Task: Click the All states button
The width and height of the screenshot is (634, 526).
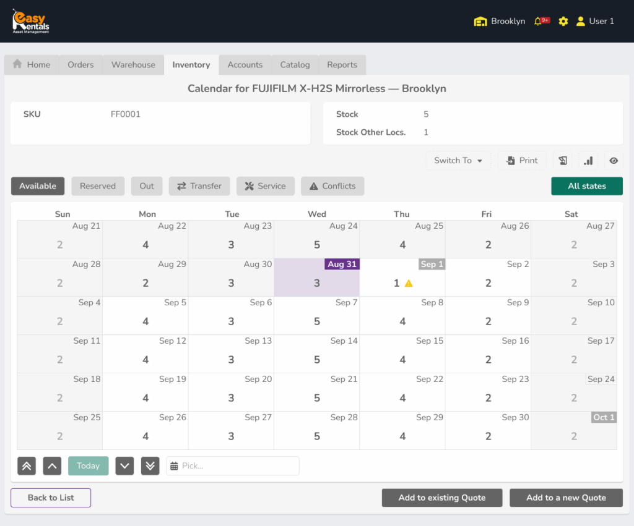Action: click(587, 186)
